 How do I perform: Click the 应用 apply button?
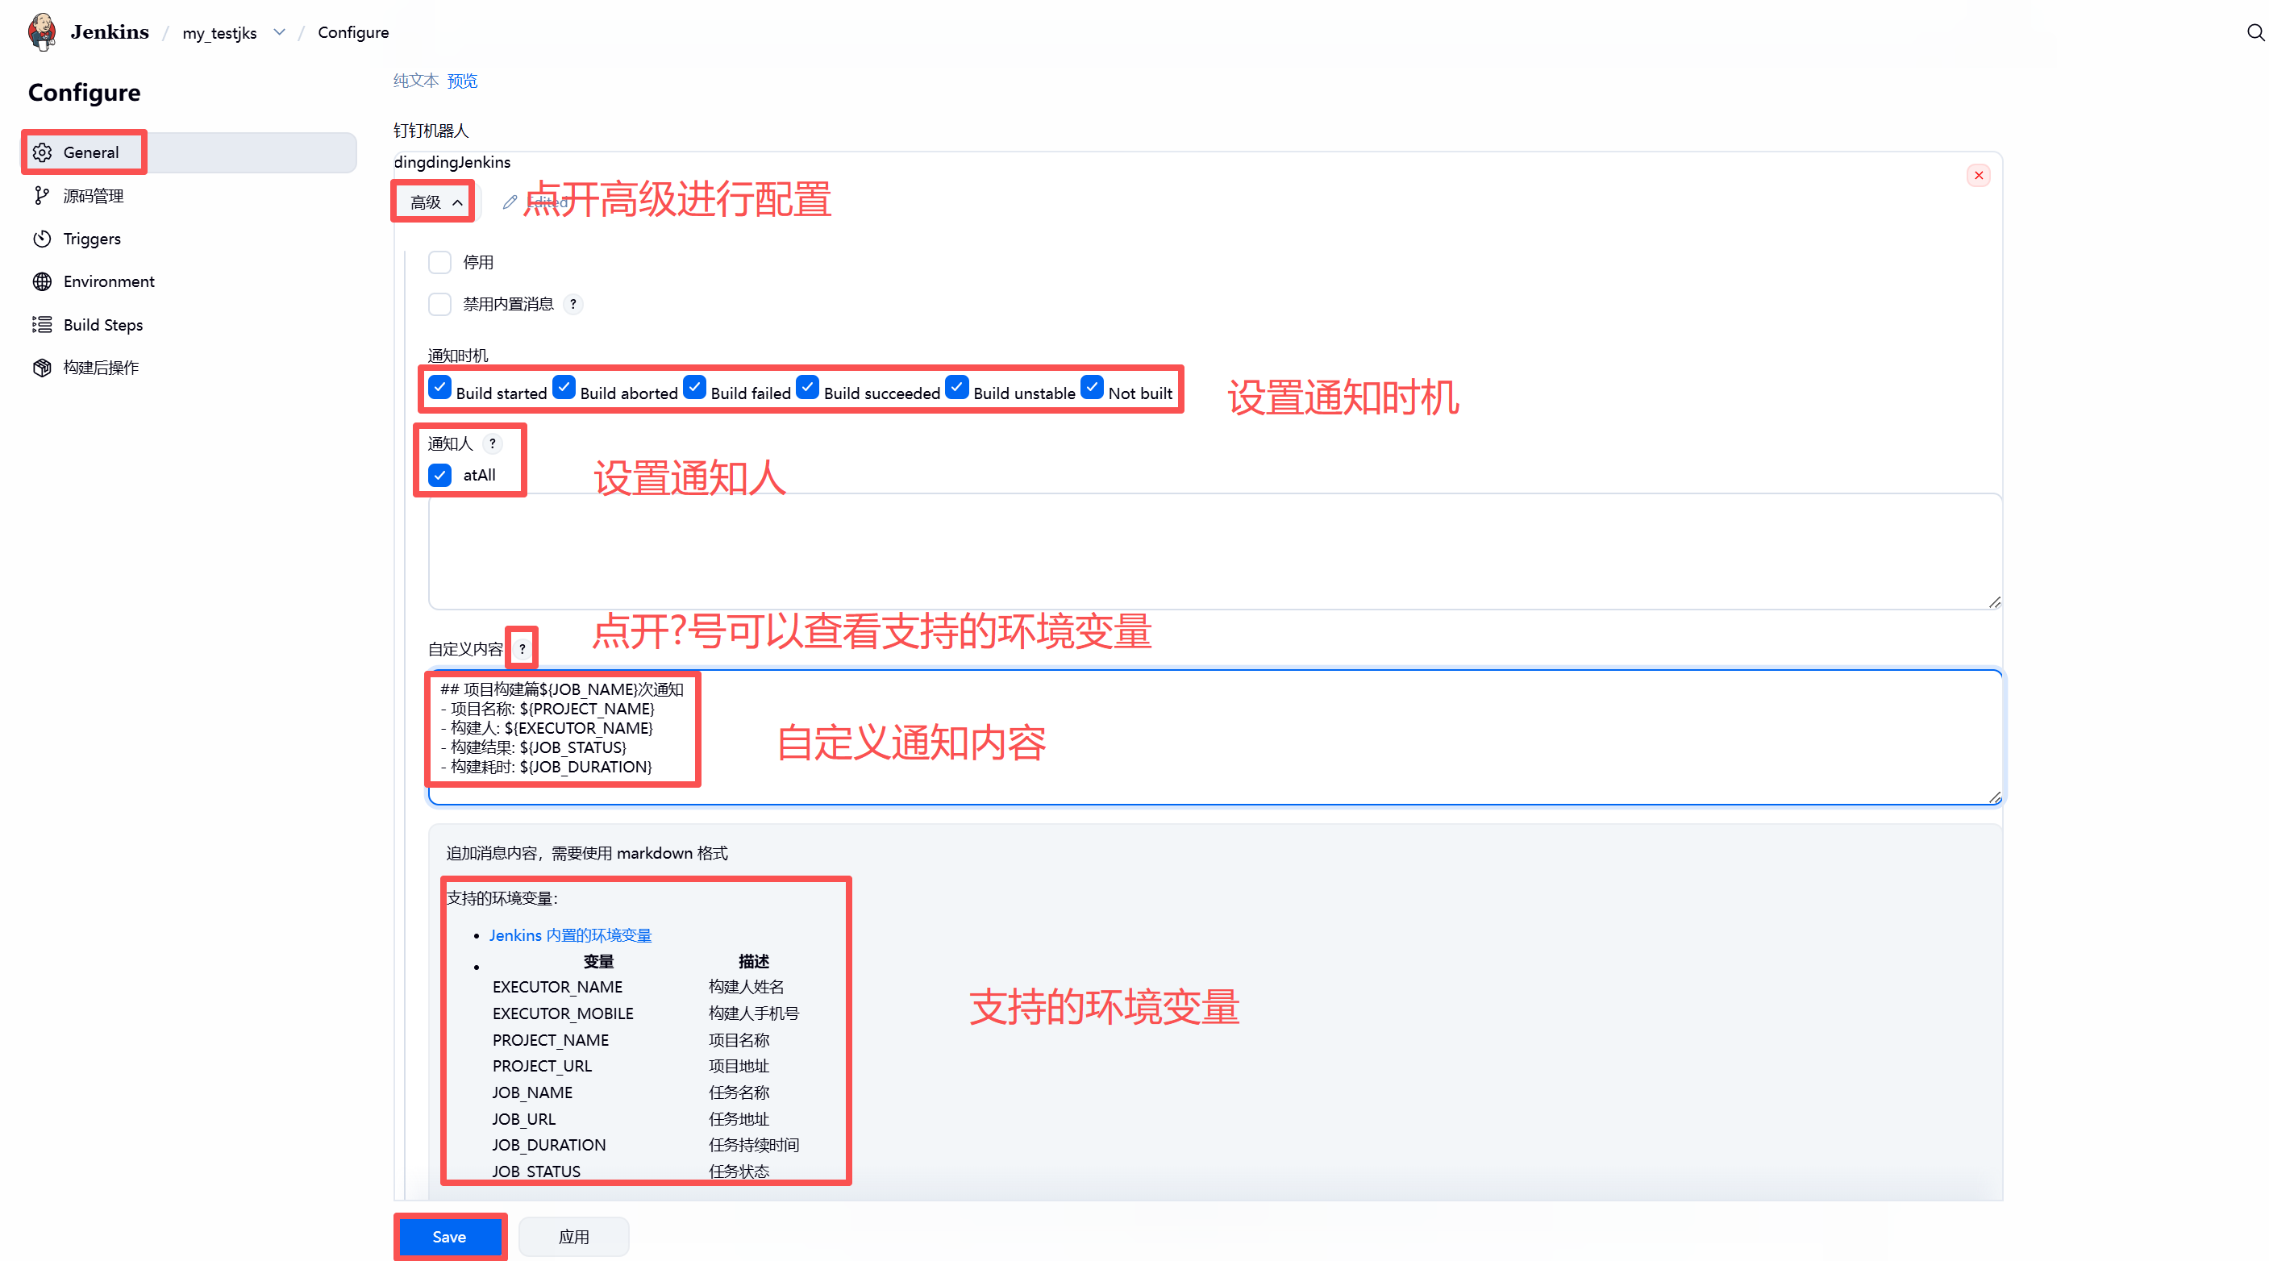click(573, 1238)
